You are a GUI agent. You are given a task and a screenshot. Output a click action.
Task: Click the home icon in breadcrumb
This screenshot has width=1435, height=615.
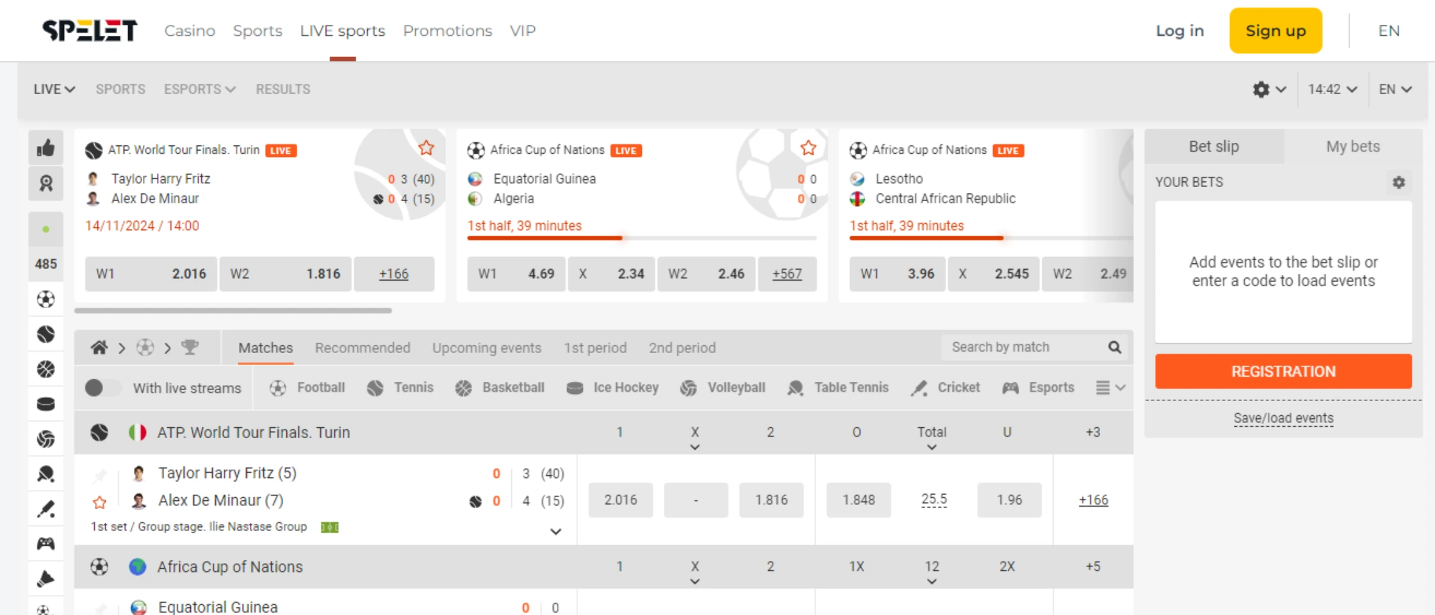[99, 348]
